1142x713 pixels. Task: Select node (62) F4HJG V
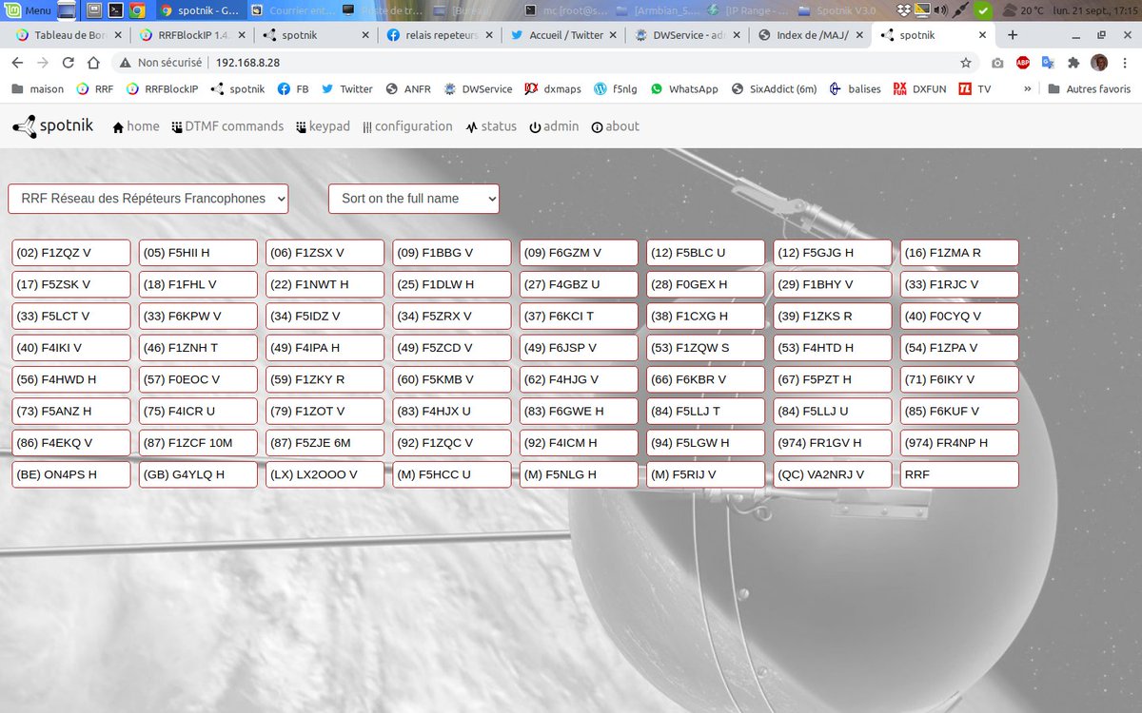(x=579, y=379)
